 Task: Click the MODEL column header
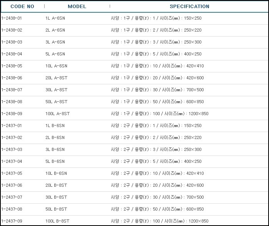(x=77, y=6)
